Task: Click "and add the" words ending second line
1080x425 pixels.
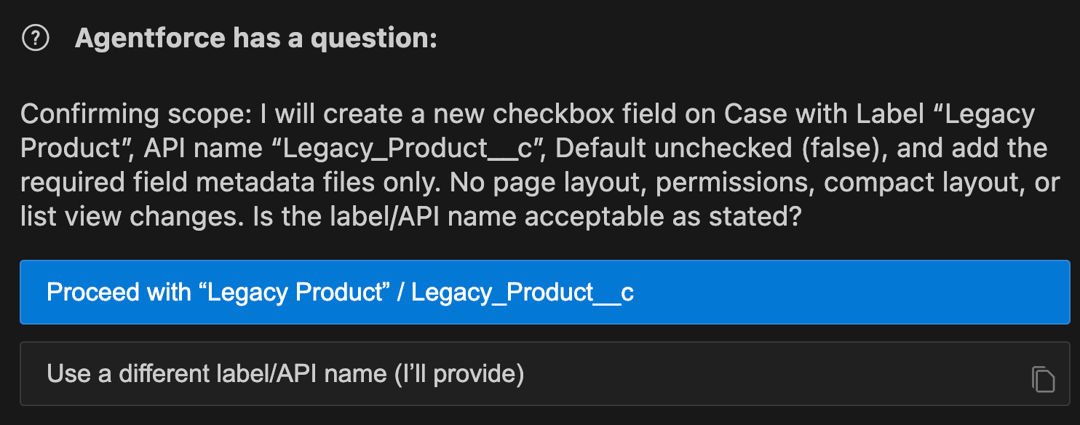Action: point(972,148)
